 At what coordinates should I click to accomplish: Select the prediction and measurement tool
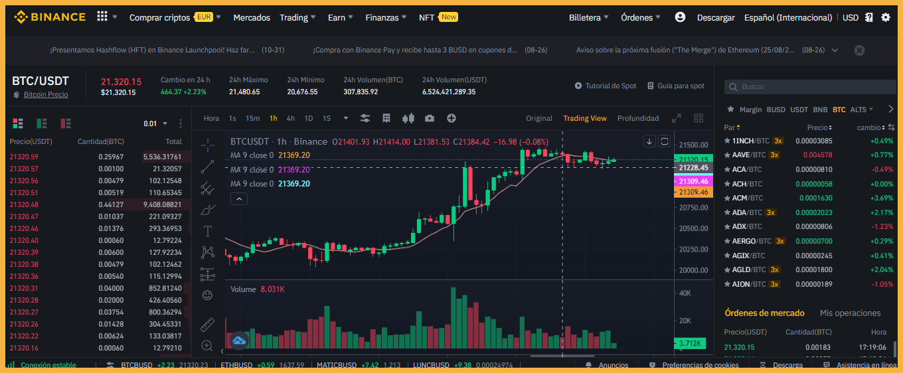(207, 273)
